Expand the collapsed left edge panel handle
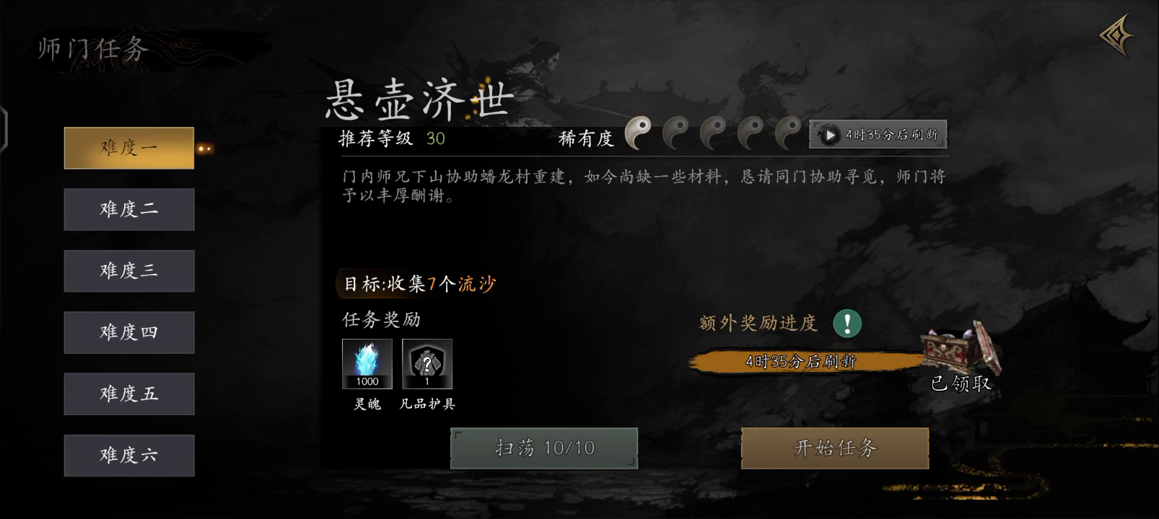Screen dimensions: 1159x519 (4, 128)
